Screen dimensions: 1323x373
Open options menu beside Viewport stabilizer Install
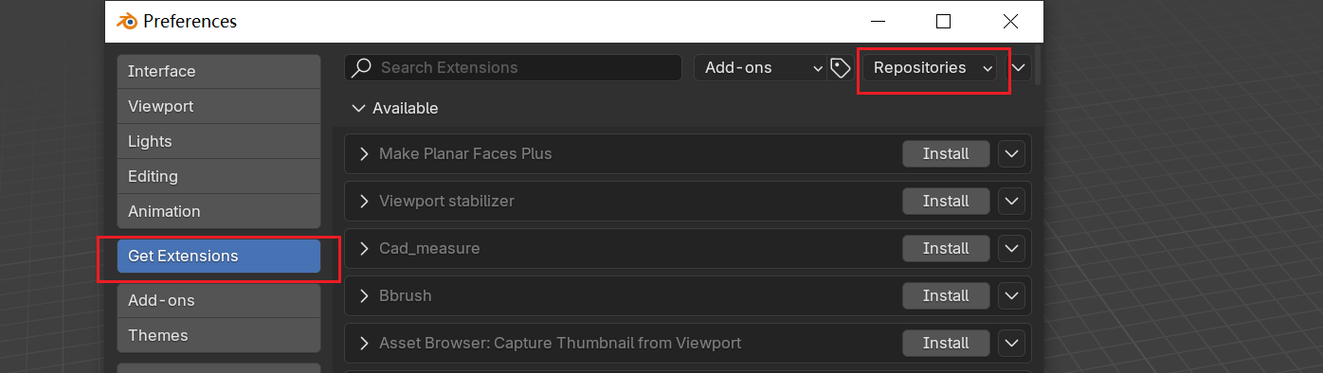1011,201
